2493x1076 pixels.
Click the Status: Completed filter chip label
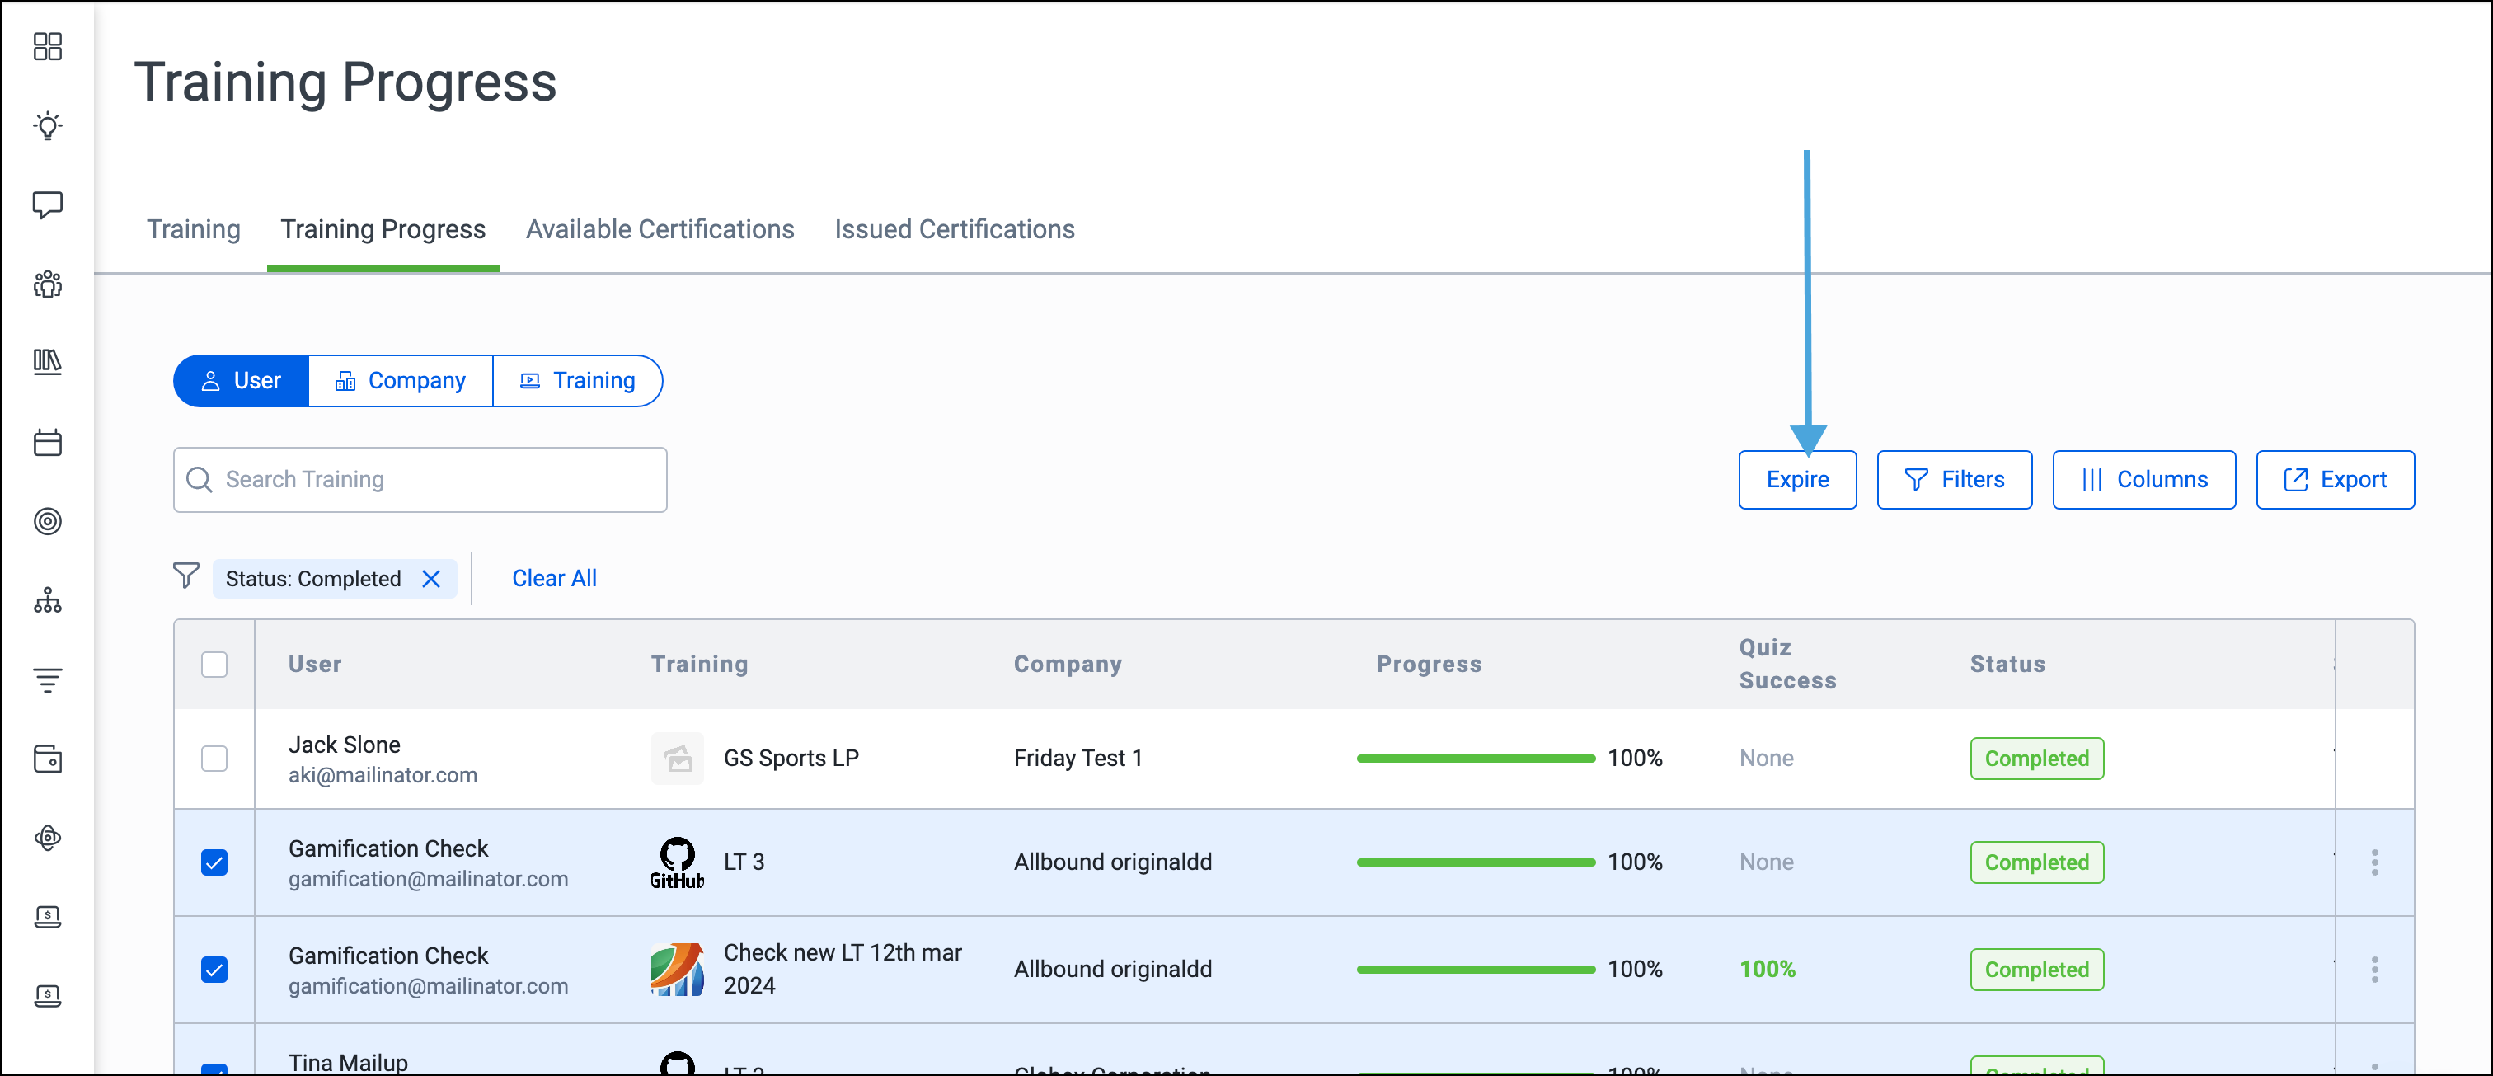click(312, 579)
